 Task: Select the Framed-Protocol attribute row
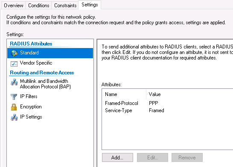pos(167,103)
